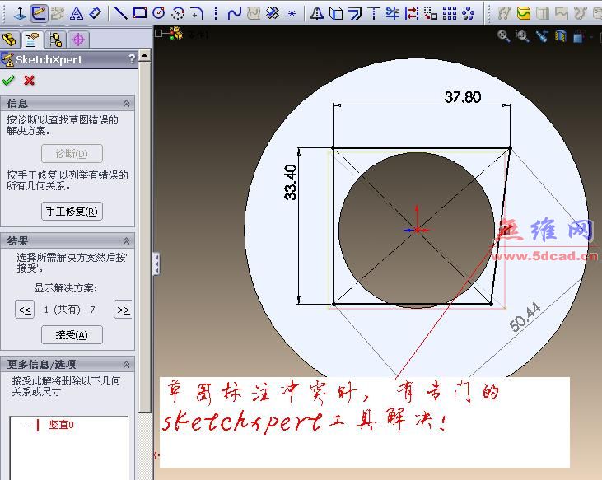The height and width of the screenshot is (480, 602).
Task: Collapse the 结果 section
Action: pyautogui.click(x=126, y=241)
